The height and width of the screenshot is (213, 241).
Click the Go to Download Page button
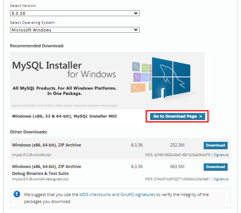click(x=177, y=116)
